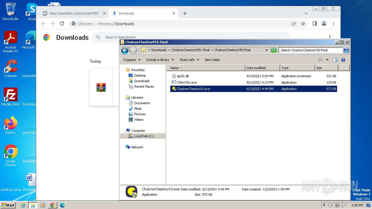The width and height of the screenshot is (372, 209).
Task: Sort by Date modified column
Action: tap(263, 68)
